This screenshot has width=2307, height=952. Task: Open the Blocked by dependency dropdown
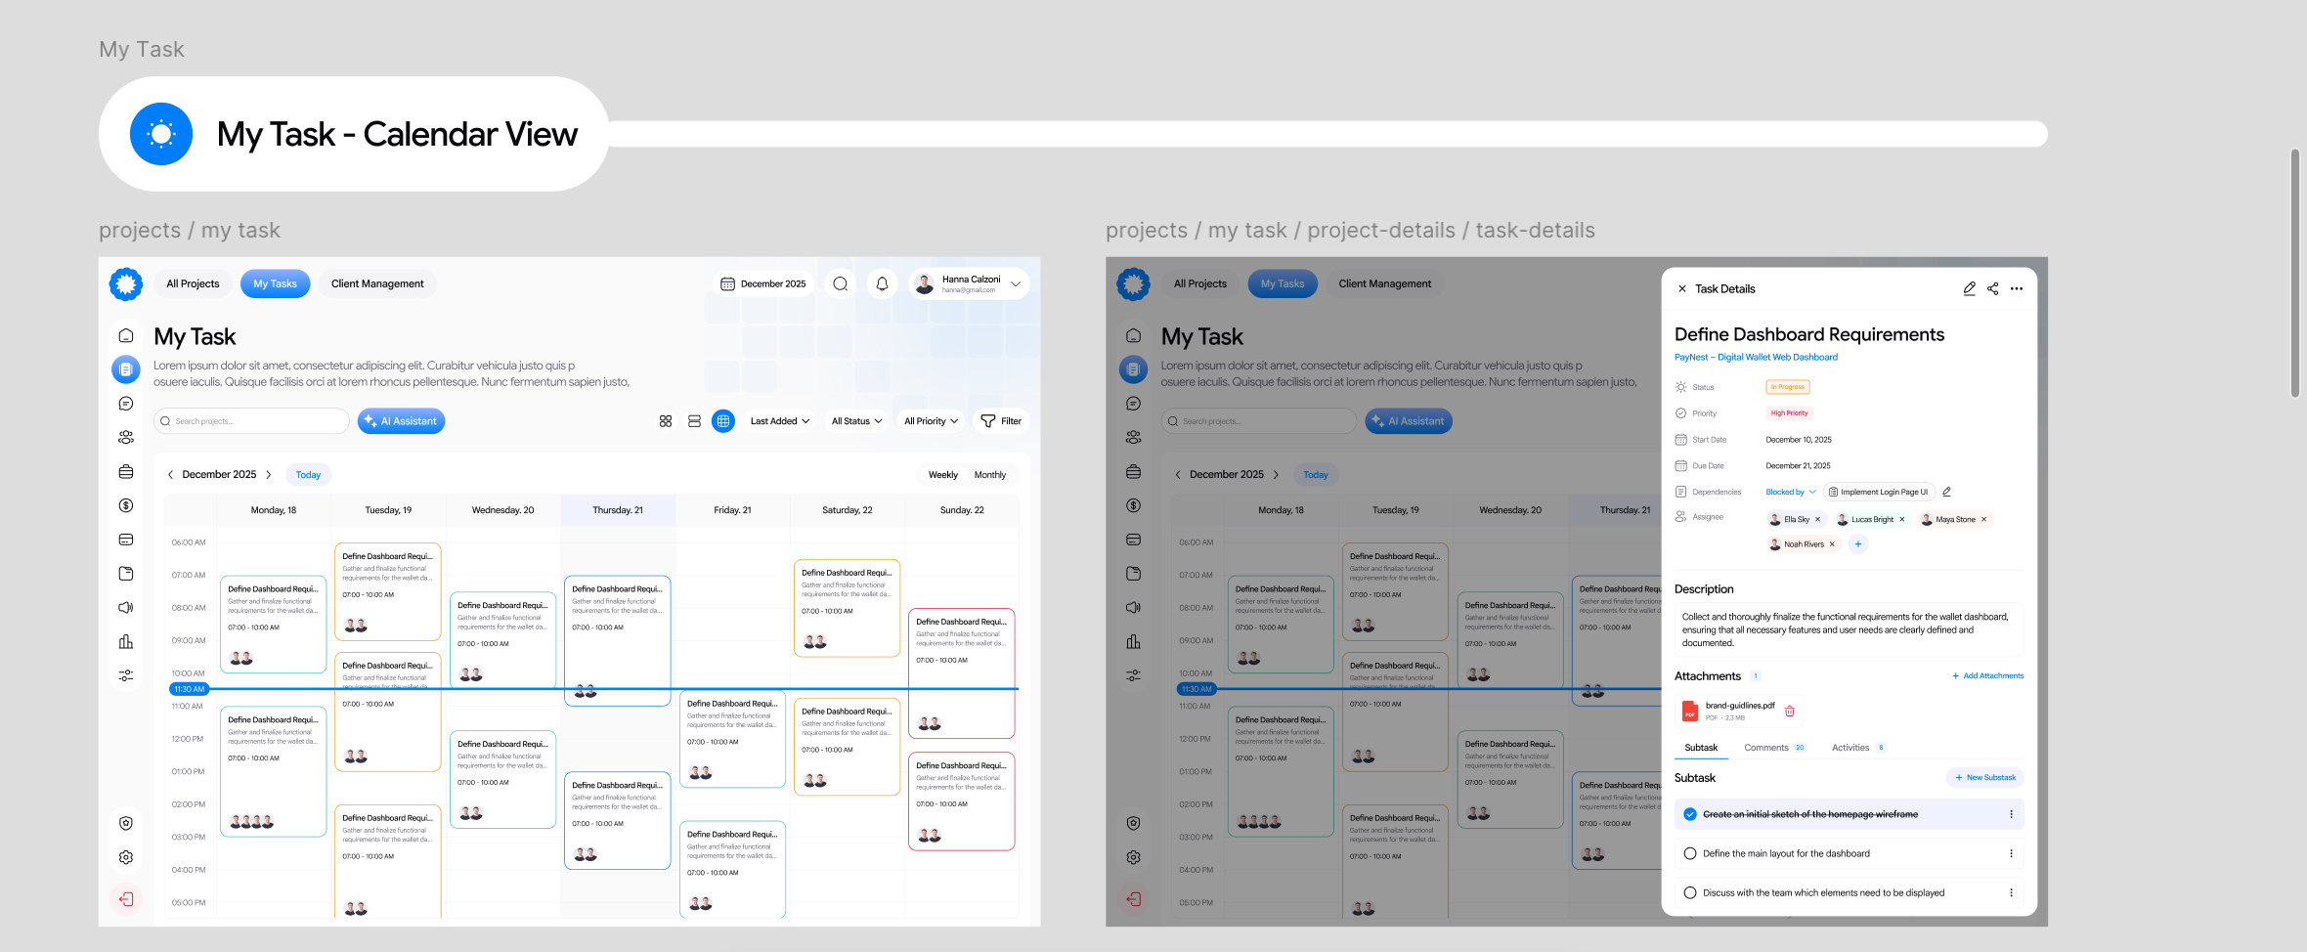pyautogui.click(x=1791, y=492)
